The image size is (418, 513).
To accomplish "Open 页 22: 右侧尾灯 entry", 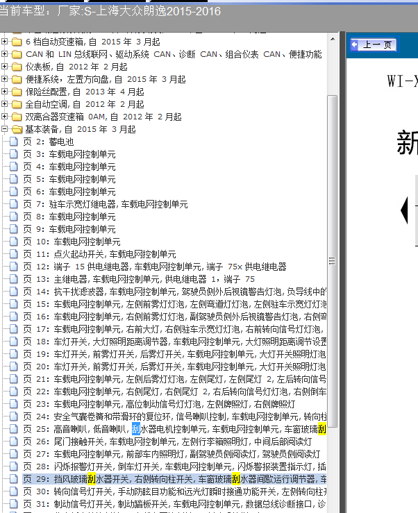I will tap(174, 392).
